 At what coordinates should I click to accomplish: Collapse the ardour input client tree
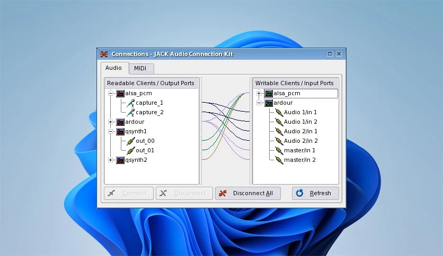(x=259, y=103)
